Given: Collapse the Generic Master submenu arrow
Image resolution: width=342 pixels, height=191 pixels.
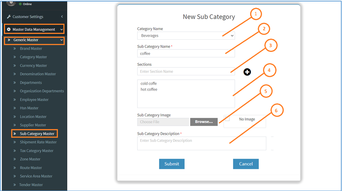Looking at the screenshot, I should coord(61,40).
